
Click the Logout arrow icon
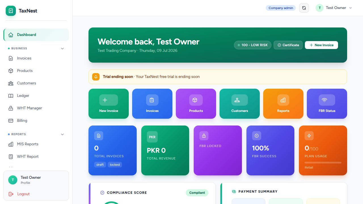click(11, 194)
